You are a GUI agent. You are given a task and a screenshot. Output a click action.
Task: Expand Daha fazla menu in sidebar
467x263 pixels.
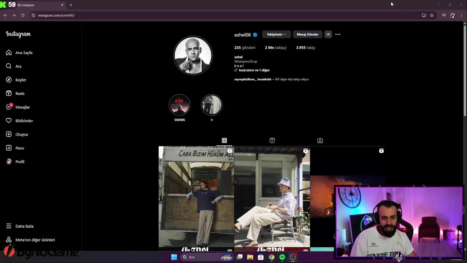pos(20,226)
